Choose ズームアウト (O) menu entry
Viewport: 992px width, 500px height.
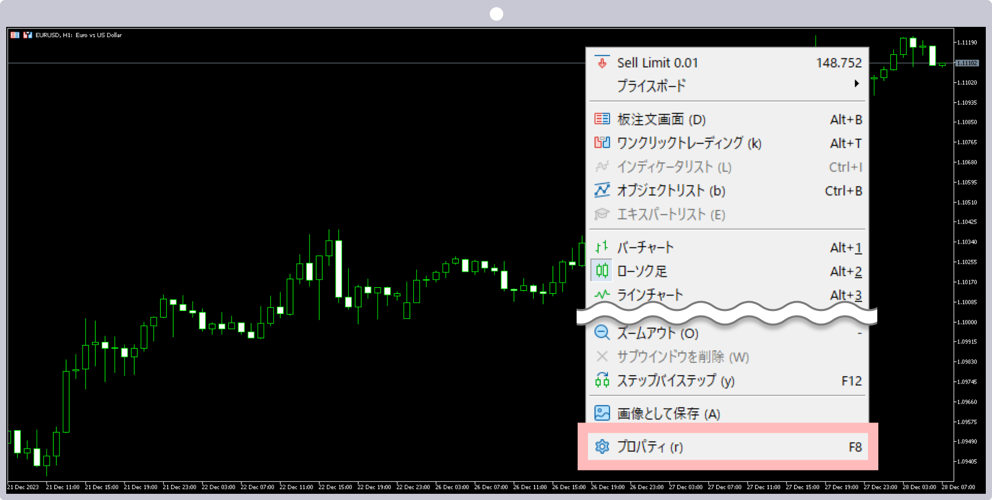[727, 333]
